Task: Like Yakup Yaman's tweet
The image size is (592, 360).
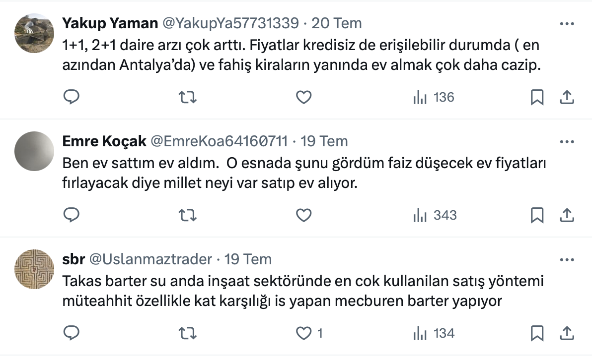Action: [303, 98]
